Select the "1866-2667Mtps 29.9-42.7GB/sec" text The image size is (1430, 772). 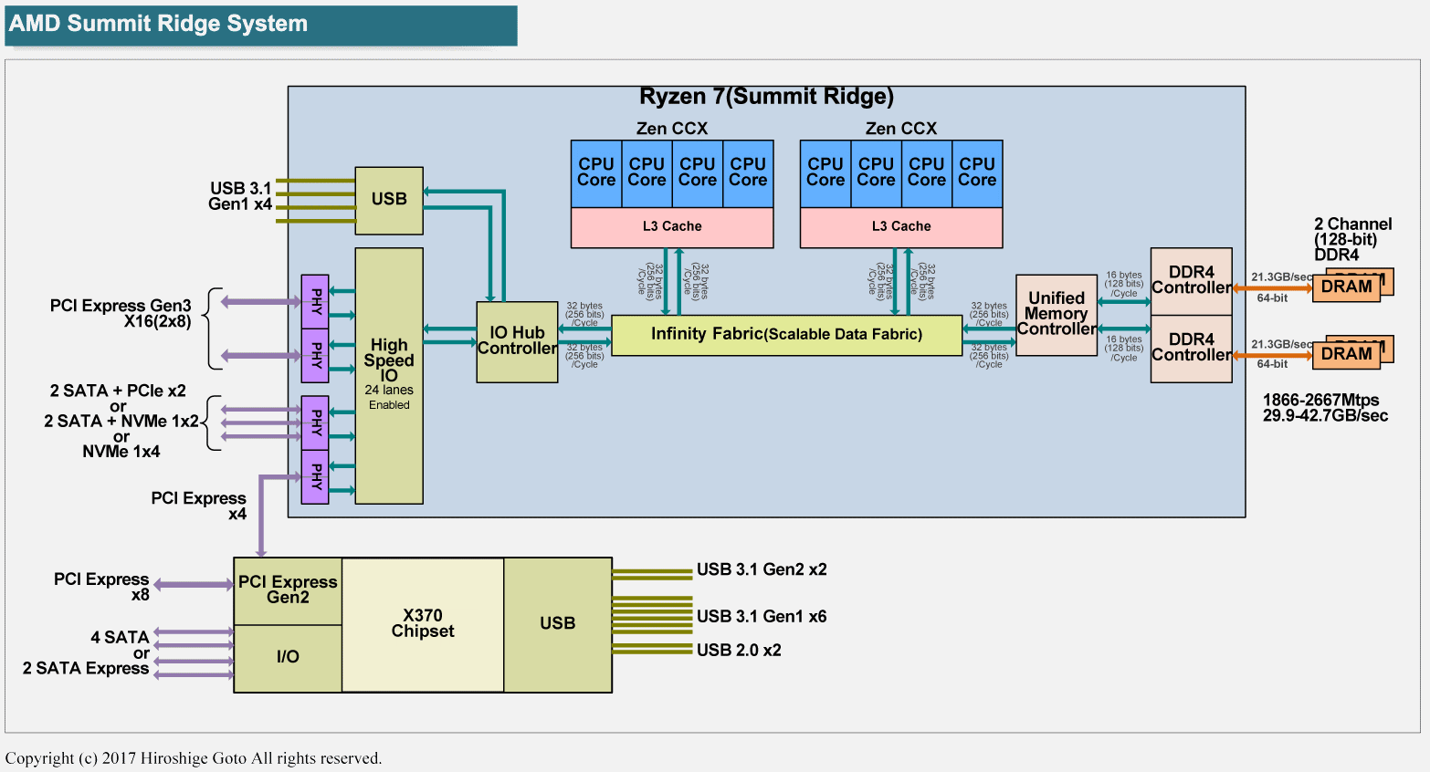coord(1325,408)
